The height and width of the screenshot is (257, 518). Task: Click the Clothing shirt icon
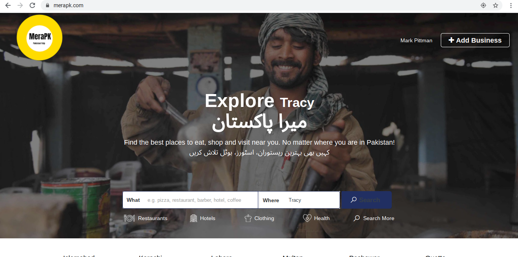click(248, 218)
